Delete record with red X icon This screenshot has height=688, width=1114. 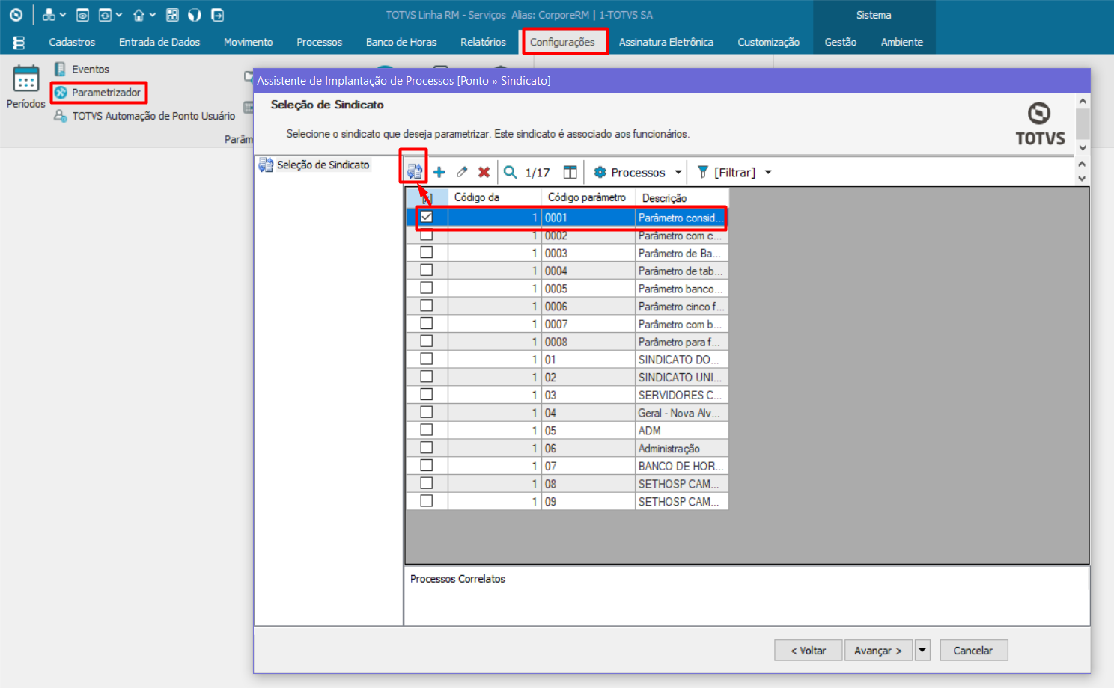coord(484,172)
